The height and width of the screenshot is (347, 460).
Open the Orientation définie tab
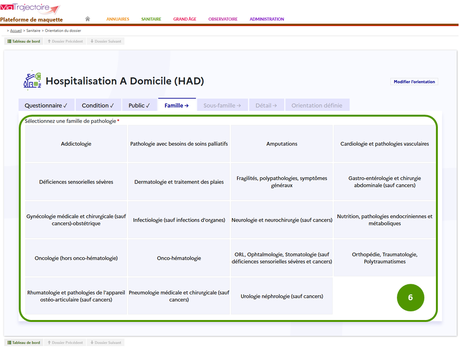tap(317, 105)
